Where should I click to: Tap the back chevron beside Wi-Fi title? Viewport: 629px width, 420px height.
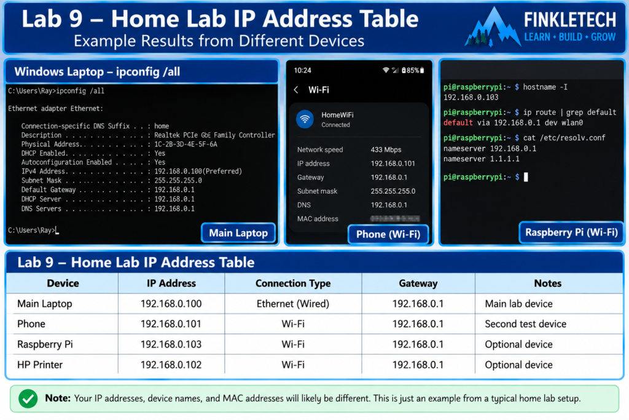(x=296, y=90)
